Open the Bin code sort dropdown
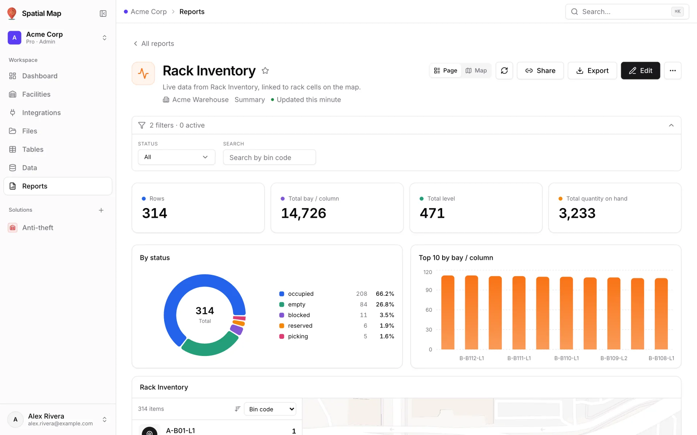The width and height of the screenshot is (697, 435). click(270, 409)
